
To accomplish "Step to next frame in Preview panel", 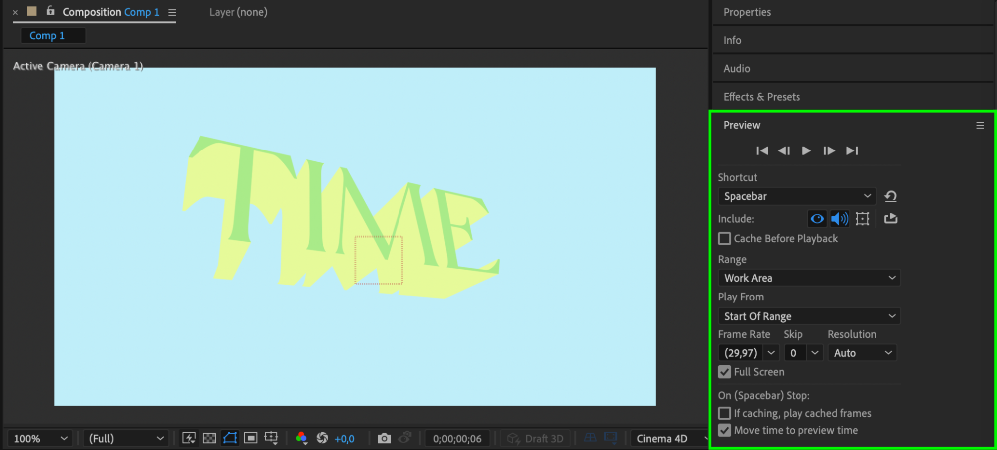I will pyautogui.click(x=829, y=150).
